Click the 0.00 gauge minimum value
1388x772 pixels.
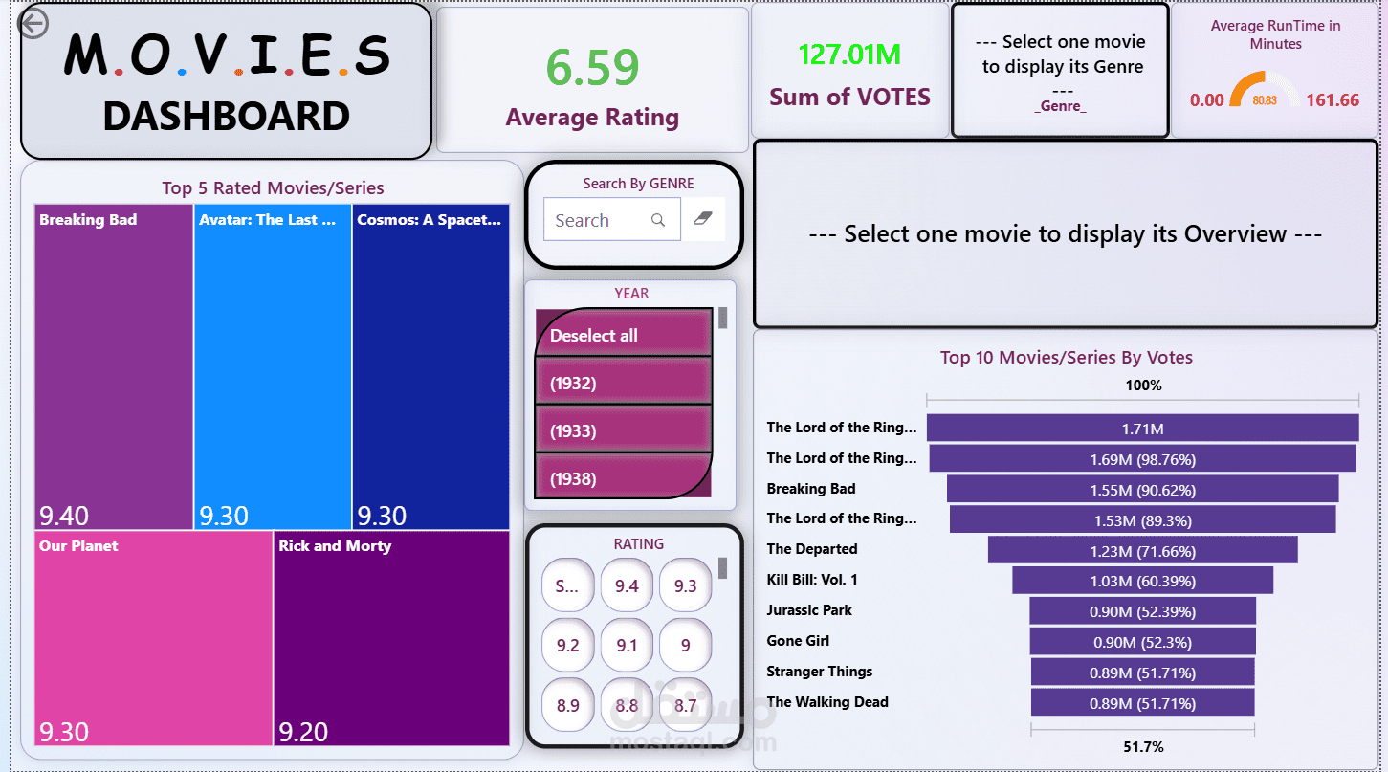point(1206,99)
